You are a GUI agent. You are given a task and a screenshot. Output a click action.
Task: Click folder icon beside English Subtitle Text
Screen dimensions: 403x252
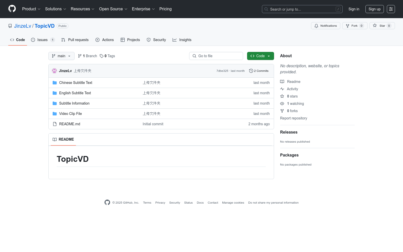click(x=55, y=93)
